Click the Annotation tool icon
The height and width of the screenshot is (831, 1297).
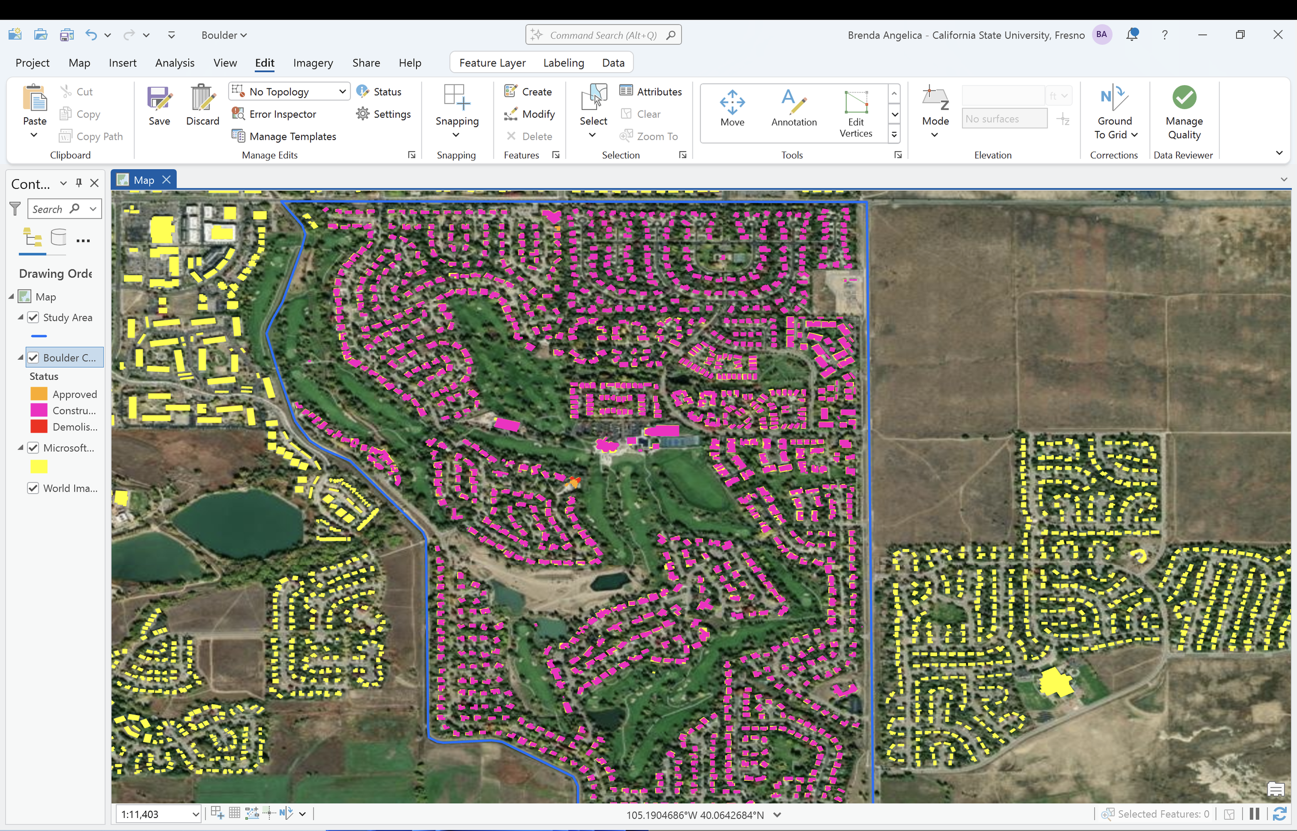point(793,102)
